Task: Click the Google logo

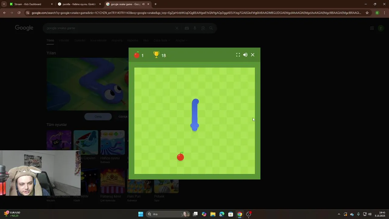Action: [24, 28]
